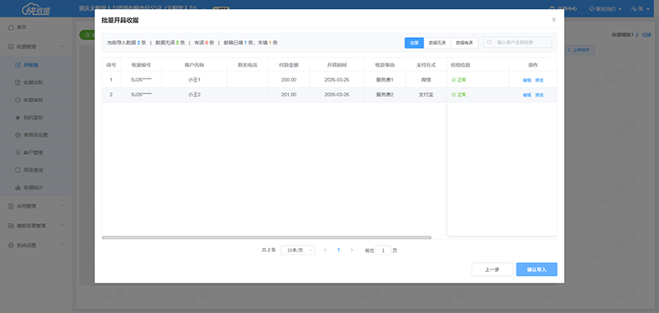This screenshot has height=313, width=659.
Task: Open 收据台账 document icon item
Action: (x=17, y=82)
